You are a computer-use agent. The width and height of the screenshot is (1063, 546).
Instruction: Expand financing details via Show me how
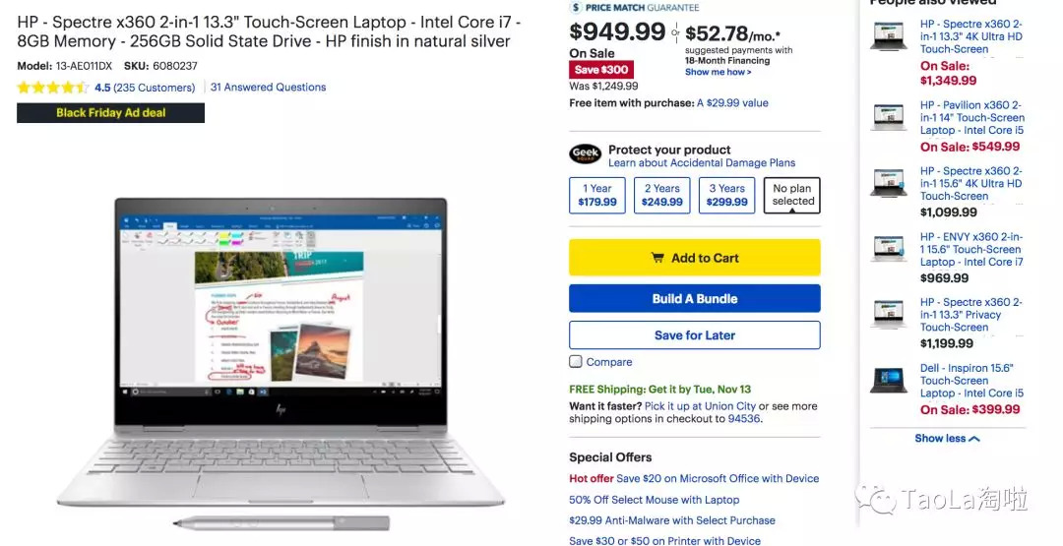[718, 72]
